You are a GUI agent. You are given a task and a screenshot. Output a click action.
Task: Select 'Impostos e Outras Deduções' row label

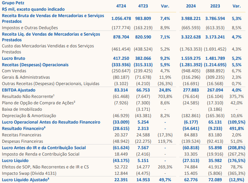click(30, 28)
